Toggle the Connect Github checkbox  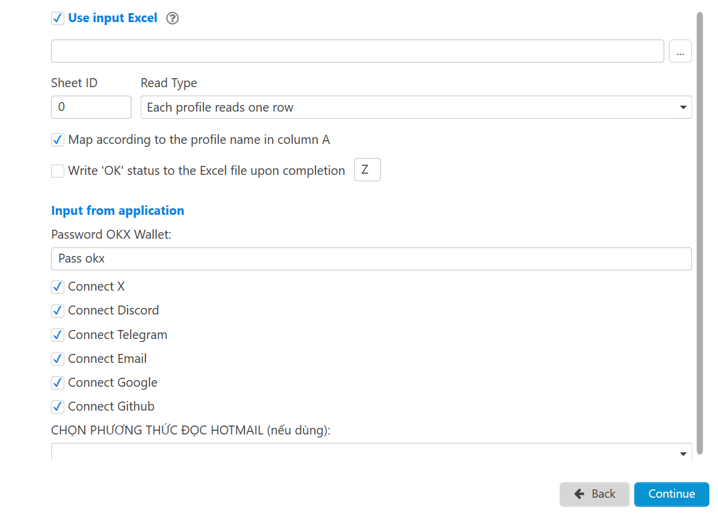click(x=58, y=407)
